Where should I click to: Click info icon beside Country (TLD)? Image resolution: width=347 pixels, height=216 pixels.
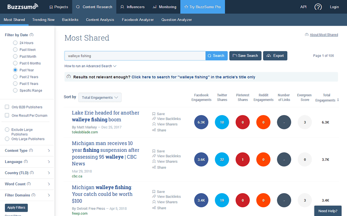click(32, 173)
